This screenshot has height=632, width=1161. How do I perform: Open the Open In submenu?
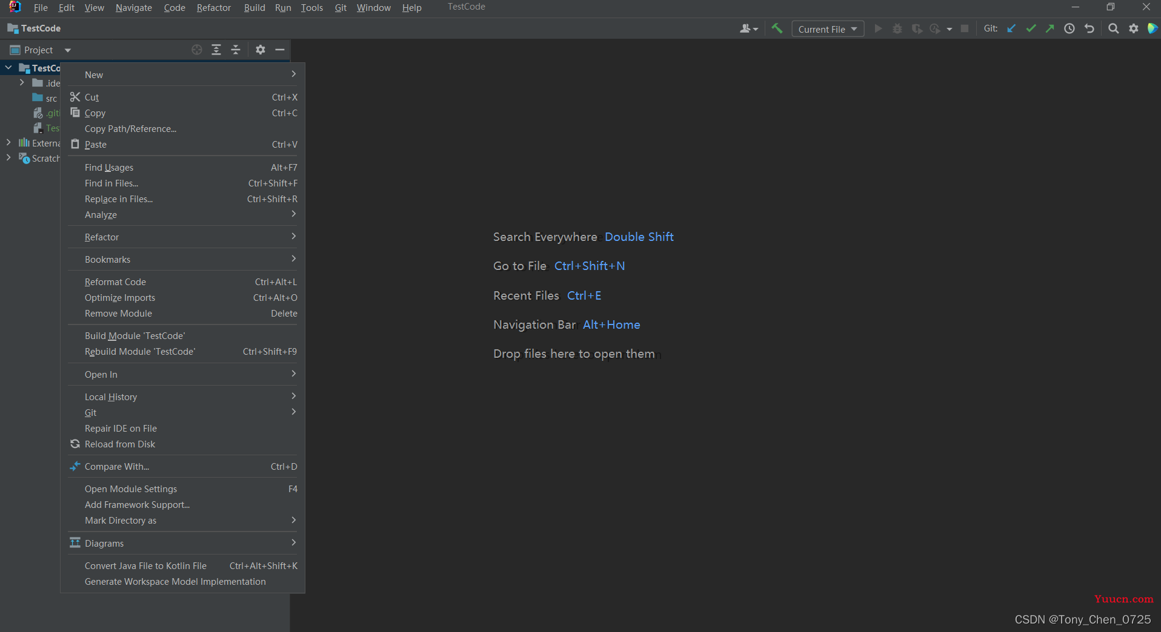coord(182,374)
